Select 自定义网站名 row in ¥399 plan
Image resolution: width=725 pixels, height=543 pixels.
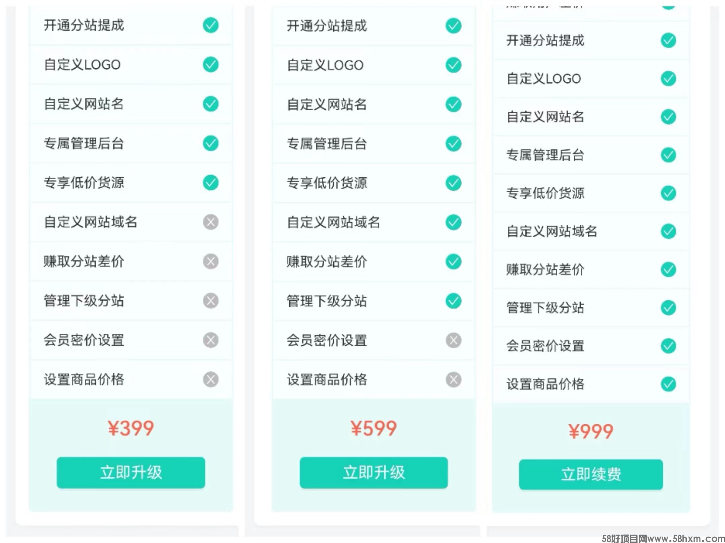(x=131, y=104)
